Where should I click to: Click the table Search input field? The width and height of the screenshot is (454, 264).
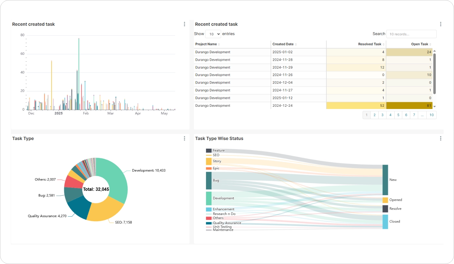tap(411, 34)
